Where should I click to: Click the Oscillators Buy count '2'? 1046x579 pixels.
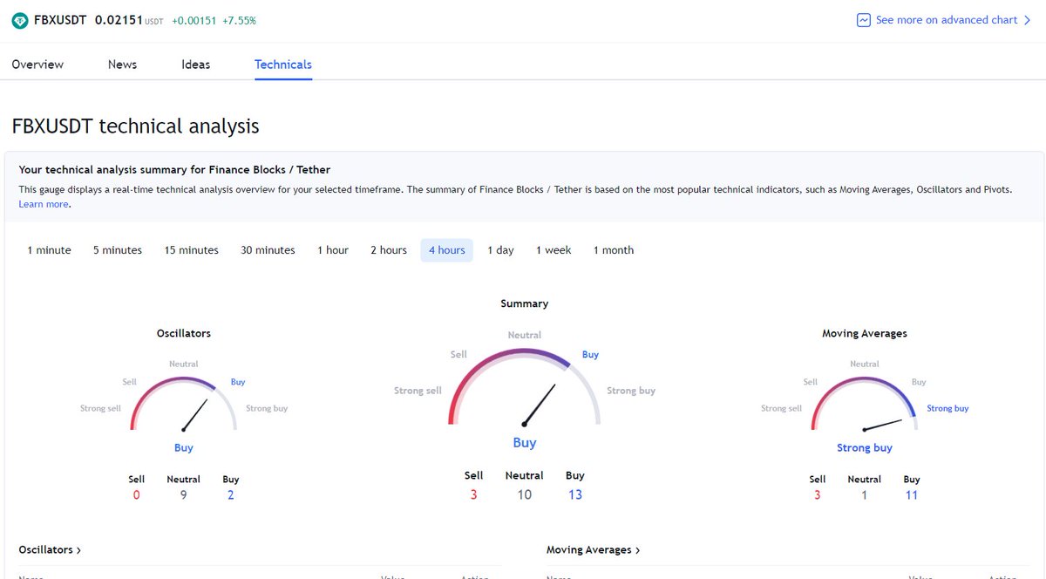point(230,495)
